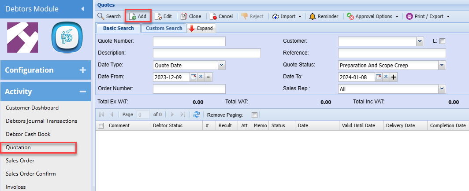Image resolution: width=469 pixels, height=191 pixels.
Task: Refresh the quotes grid
Action: tap(197, 114)
